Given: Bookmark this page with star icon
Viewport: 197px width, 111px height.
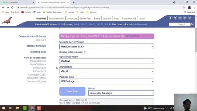Looking at the screenshot, I should pyautogui.click(x=184, y=7).
